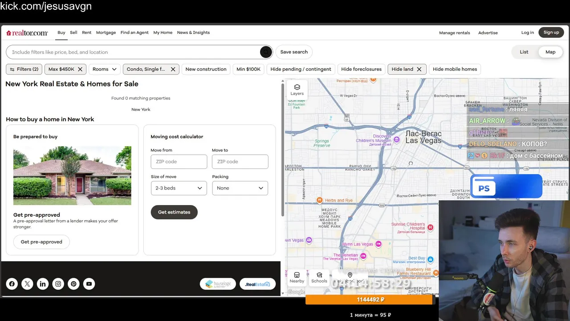Image resolution: width=570 pixels, height=321 pixels.
Task: Open Size of move dropdown
Action: [179, 188]
